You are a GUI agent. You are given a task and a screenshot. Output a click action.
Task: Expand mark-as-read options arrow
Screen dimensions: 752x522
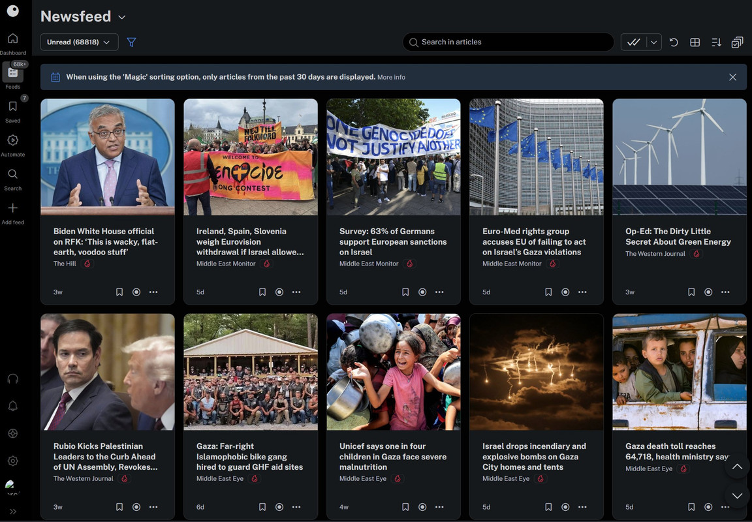click(x=653, y=42)
